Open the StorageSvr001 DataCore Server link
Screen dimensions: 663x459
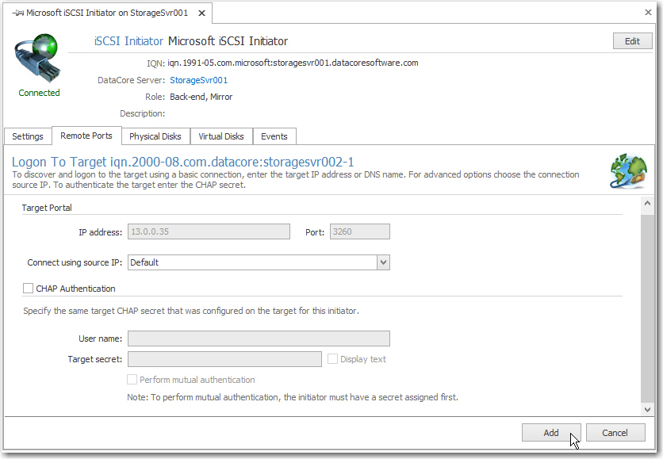pyautogui.click(x=199, y=80)
